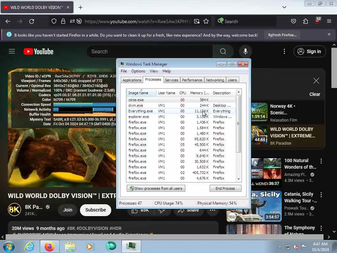Screen dimensions: 337x253
Task: Click the YouTube Sign in button
Action: [x=309, y=51]
